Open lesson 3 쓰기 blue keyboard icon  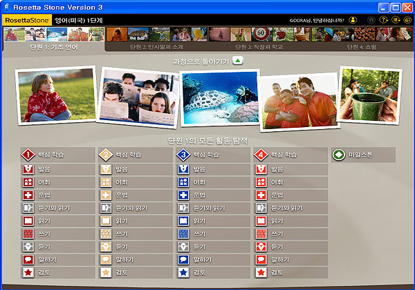[183, 234]
